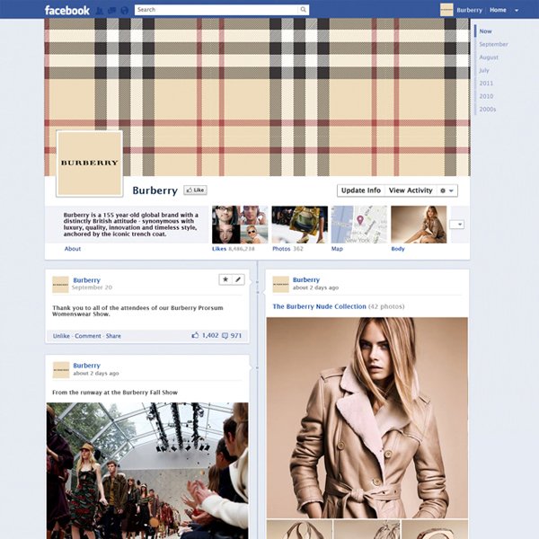539x539 pixels.
Task: Open the Body link
Action: pyautogui.click(x=398, y=249)
